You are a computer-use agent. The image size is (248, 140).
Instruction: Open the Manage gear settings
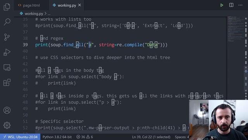(x=7, y=125)
